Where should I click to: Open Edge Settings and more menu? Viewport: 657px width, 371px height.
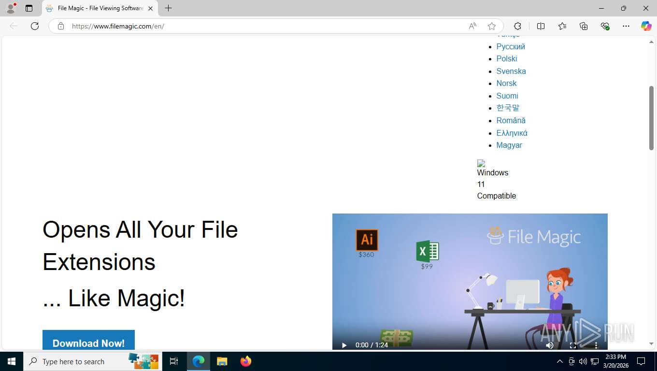626,26
